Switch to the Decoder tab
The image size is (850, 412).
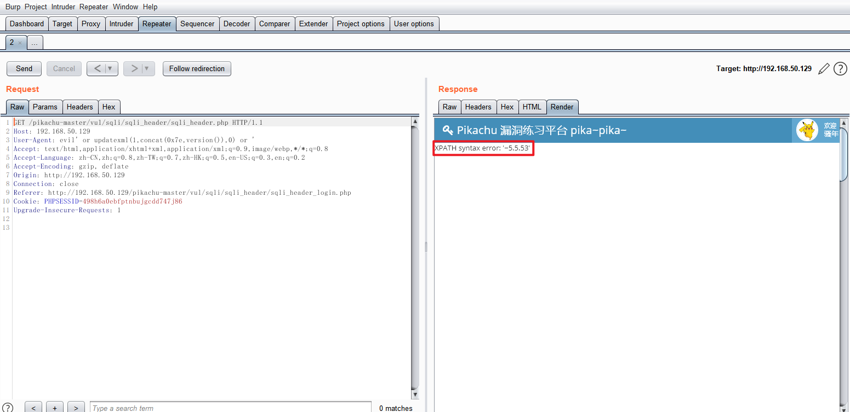(x=237, y=24)
